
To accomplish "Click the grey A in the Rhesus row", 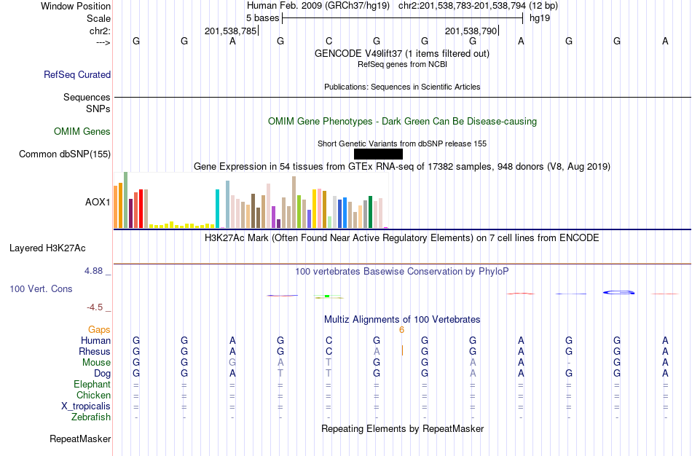I will (x=377, y=351).
